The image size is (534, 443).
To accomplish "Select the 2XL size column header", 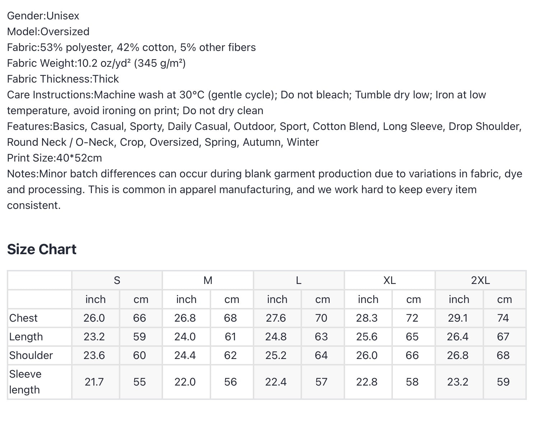I will tap(480, 280).
